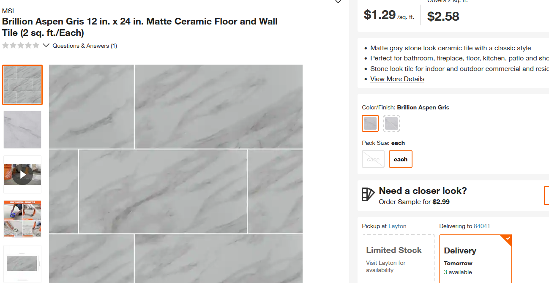Switch to the Pickup at Layton option
This screenshot has height=283, width=549.
coord(397,226)
